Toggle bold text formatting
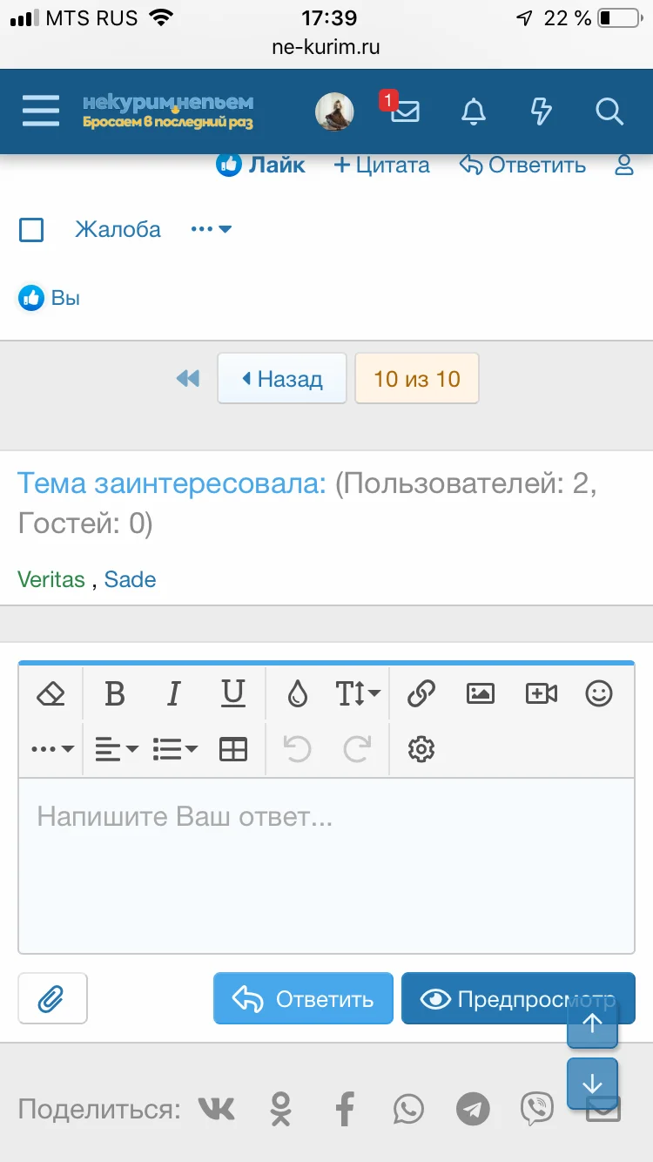The height and width of the screenshot is (1162, 653). pyautogui.click(x=114, y=694)
